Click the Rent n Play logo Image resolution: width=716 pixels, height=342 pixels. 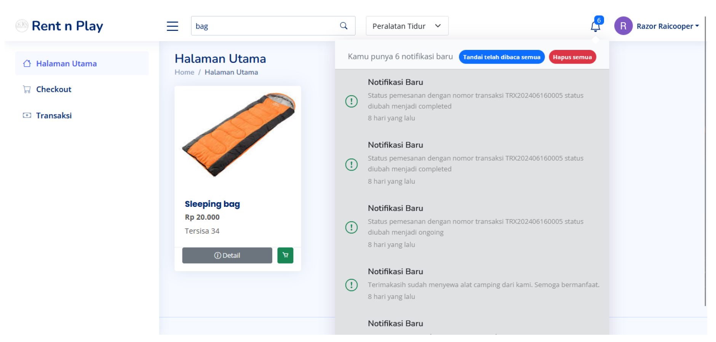[x=59, y=26]
